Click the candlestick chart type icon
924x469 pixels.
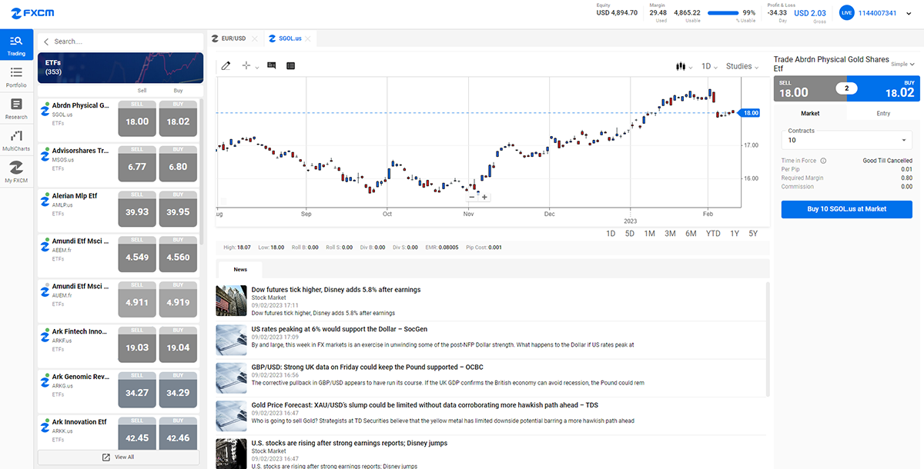(681, 66)
